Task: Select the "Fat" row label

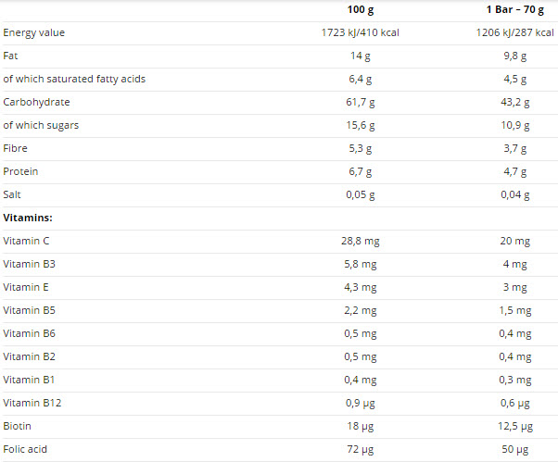Action: pyautogui.click(x=11, y=56)
